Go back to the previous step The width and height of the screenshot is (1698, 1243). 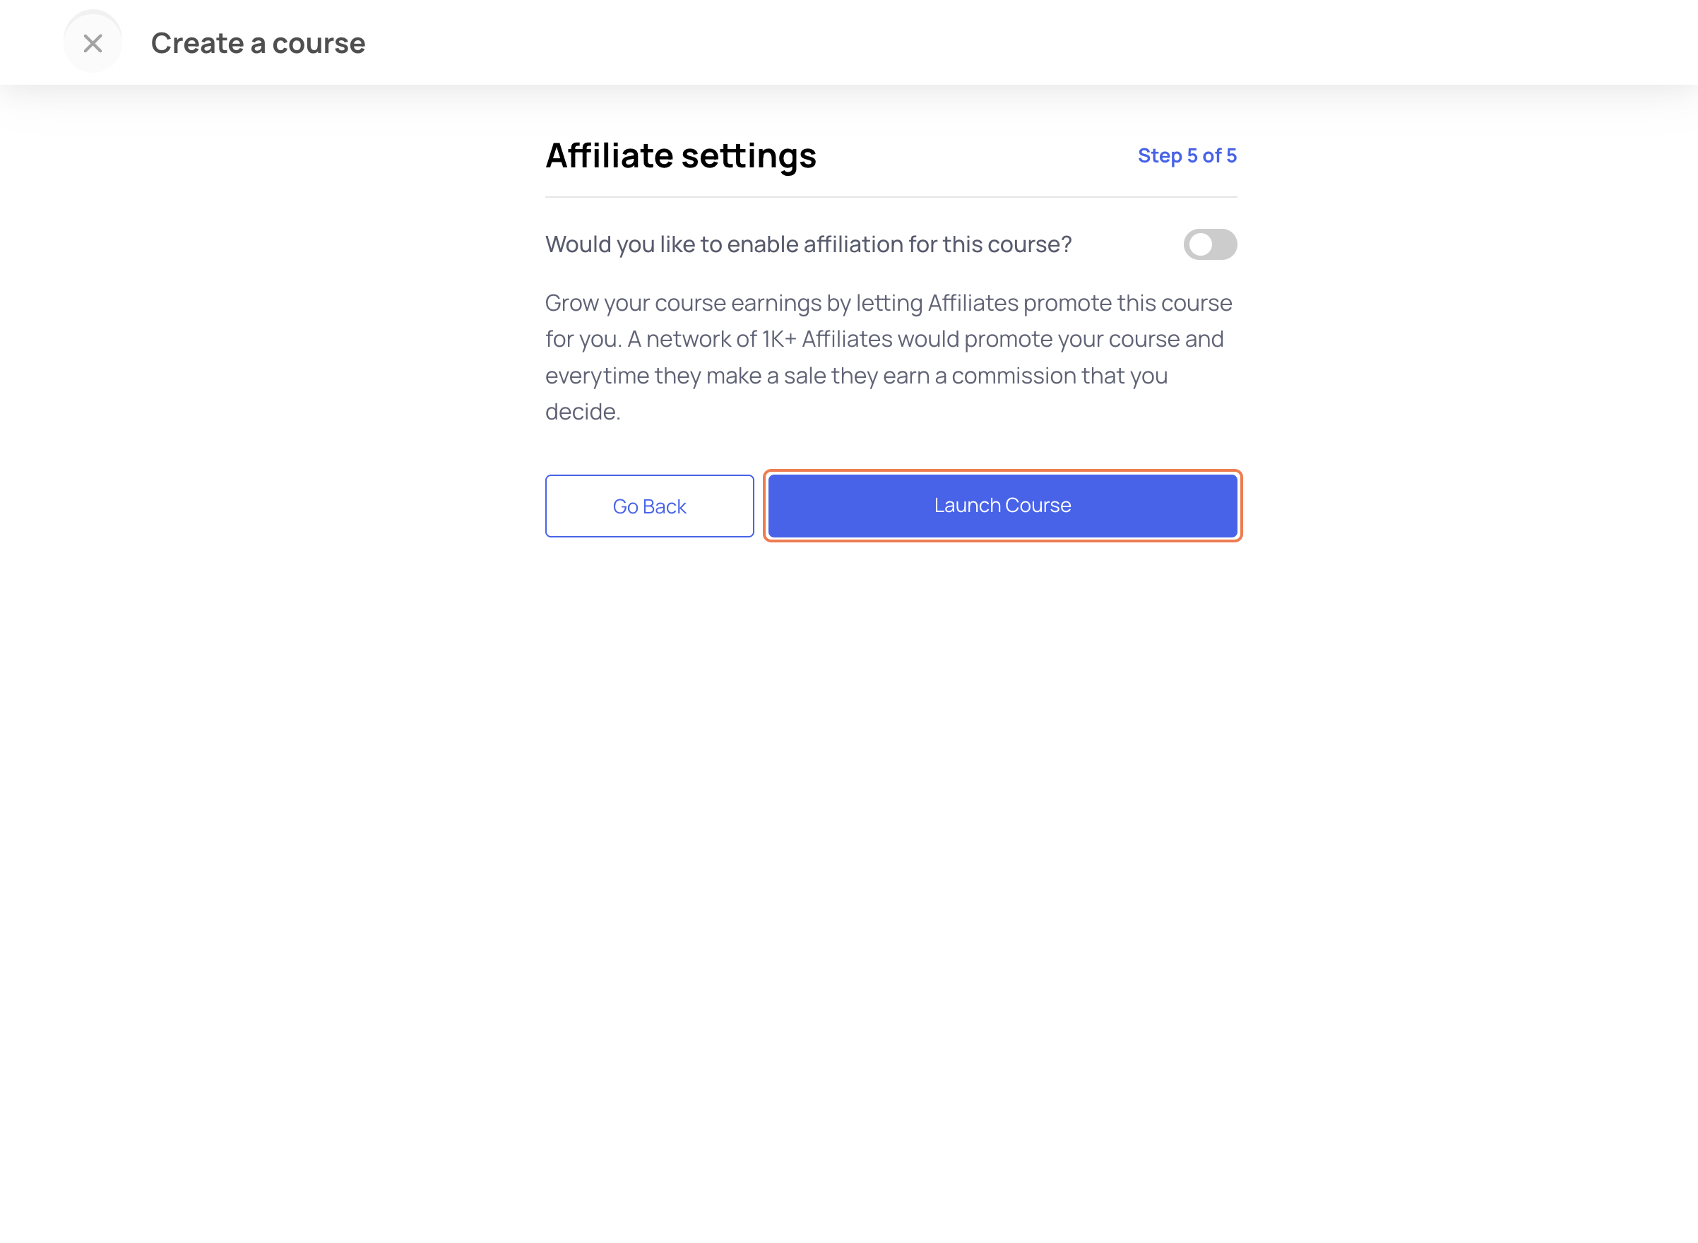(649, 506)
